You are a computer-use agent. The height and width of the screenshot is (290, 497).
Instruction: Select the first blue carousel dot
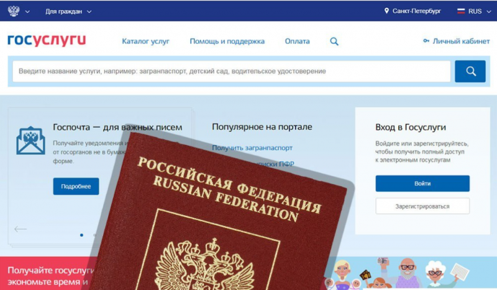pos(81,235)
